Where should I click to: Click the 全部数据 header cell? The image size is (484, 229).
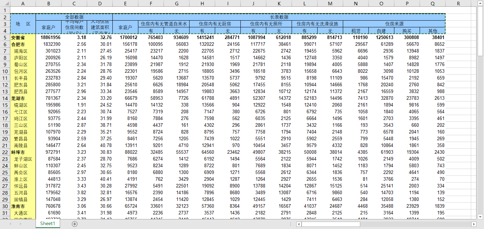(x=74, y=17)
